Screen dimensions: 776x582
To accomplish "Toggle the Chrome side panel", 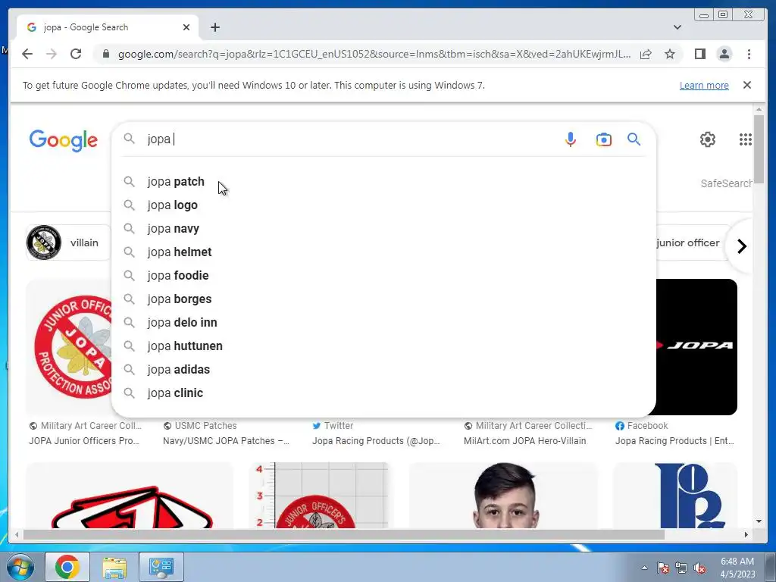I will pyautogui.click(x=699, y=54).
